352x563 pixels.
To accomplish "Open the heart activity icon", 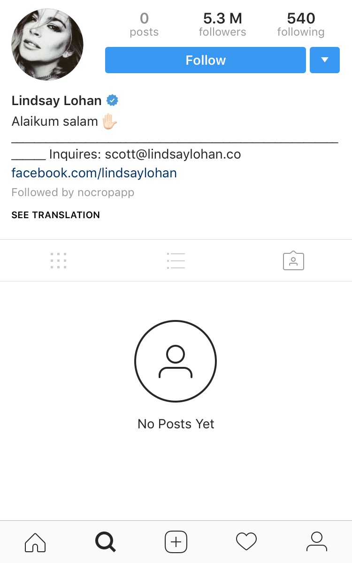I will pos(246,542).
